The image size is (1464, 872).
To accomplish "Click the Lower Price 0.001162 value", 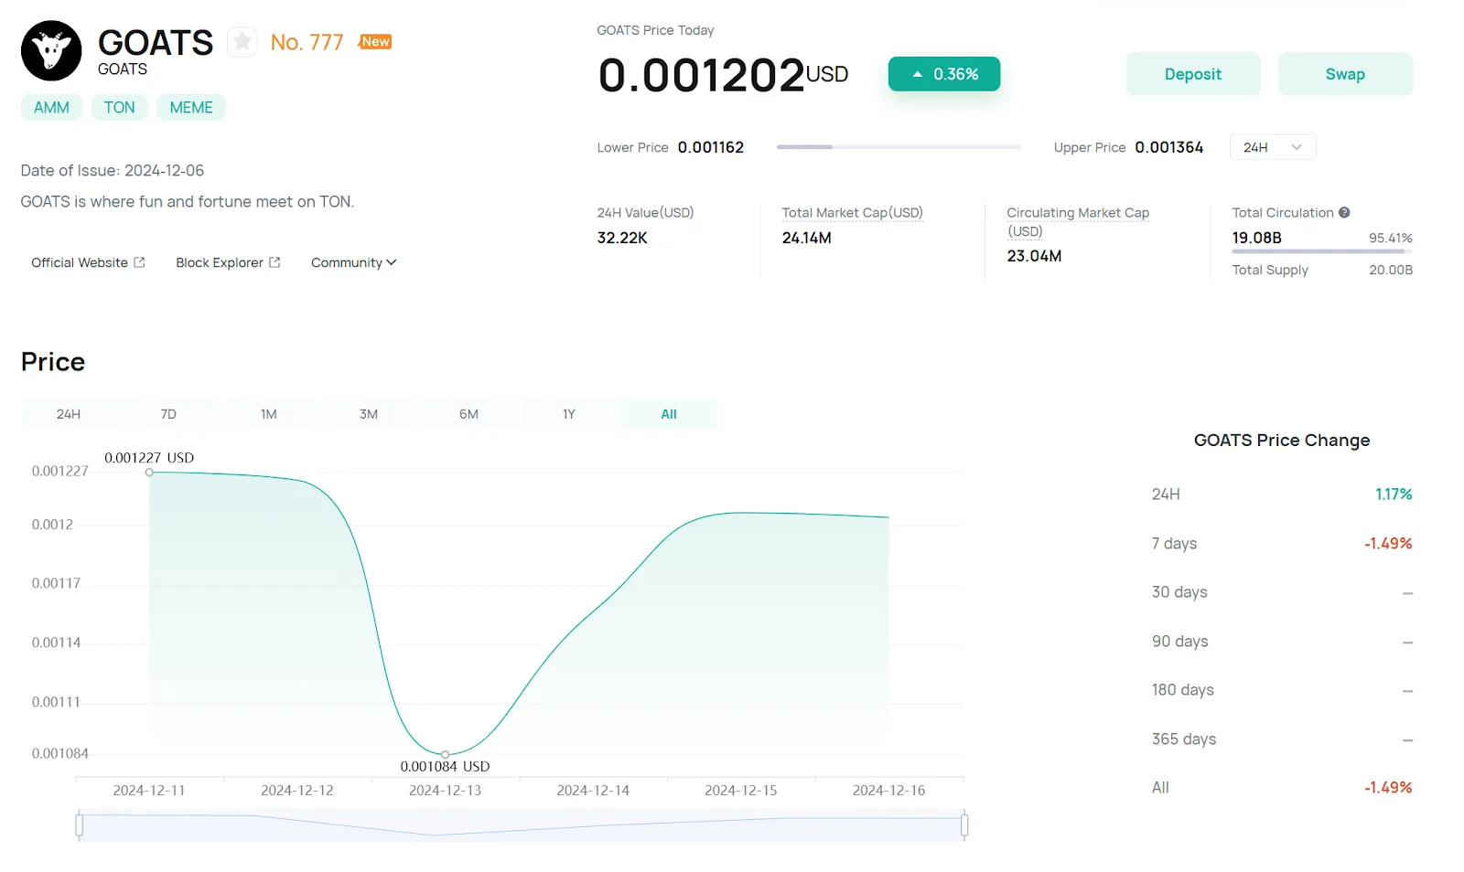I will click(x=710, y=147).
